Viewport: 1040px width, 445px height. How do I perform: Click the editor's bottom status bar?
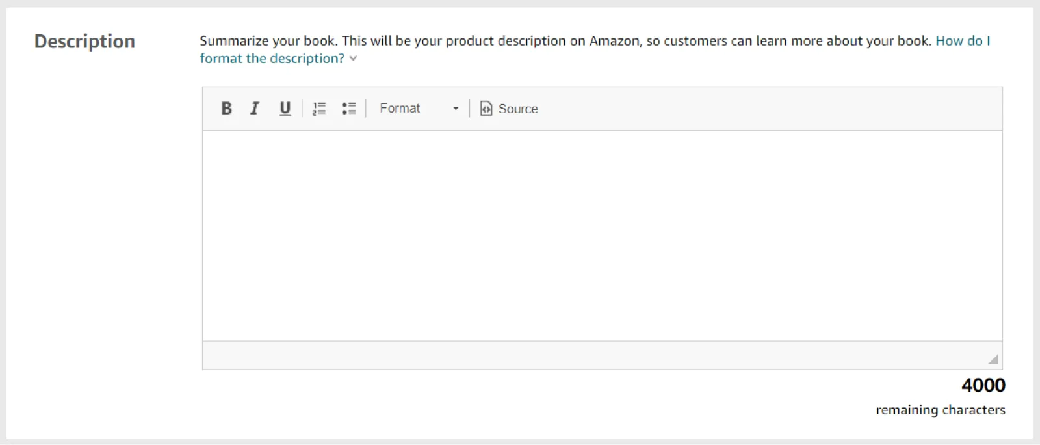click(585, 356)
